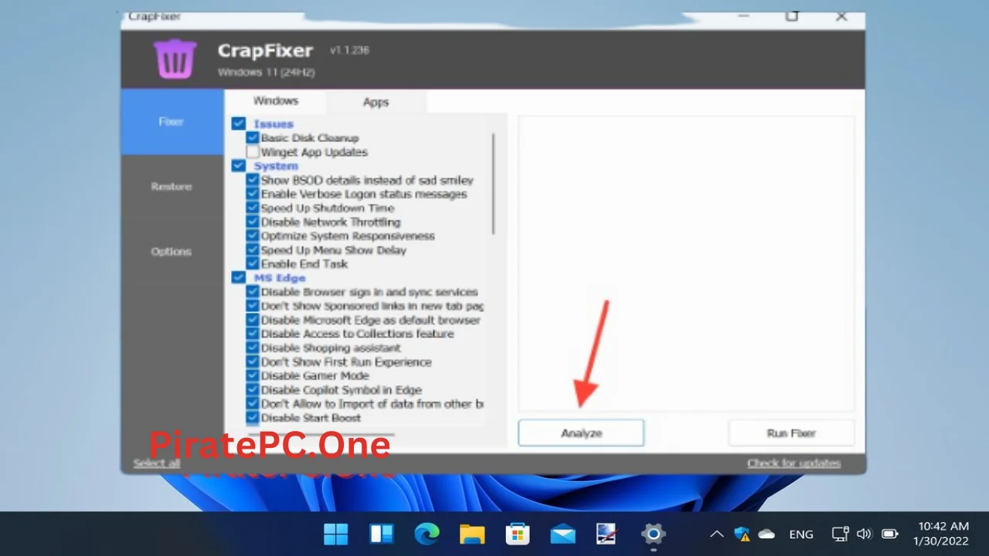Toggle the Issues group checkbox
This screenshot has width=989, height=556.
click(239, 124)
